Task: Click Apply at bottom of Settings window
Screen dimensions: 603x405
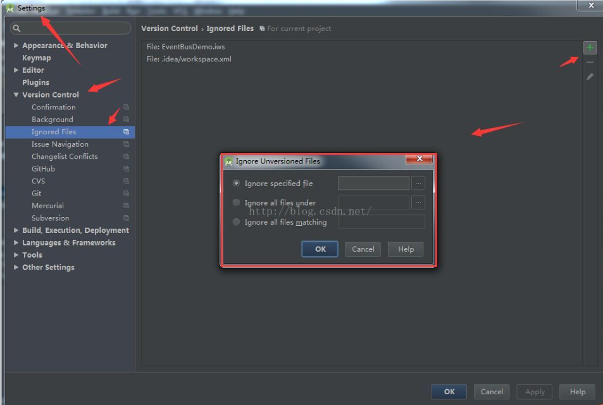Action: point(535,392)
